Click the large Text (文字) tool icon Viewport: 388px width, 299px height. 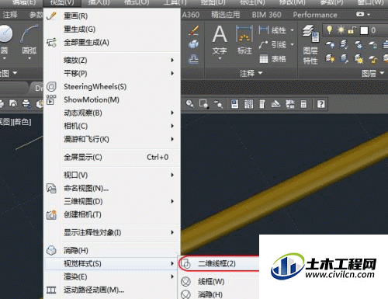pyautogui.click(x=220, y=33)
